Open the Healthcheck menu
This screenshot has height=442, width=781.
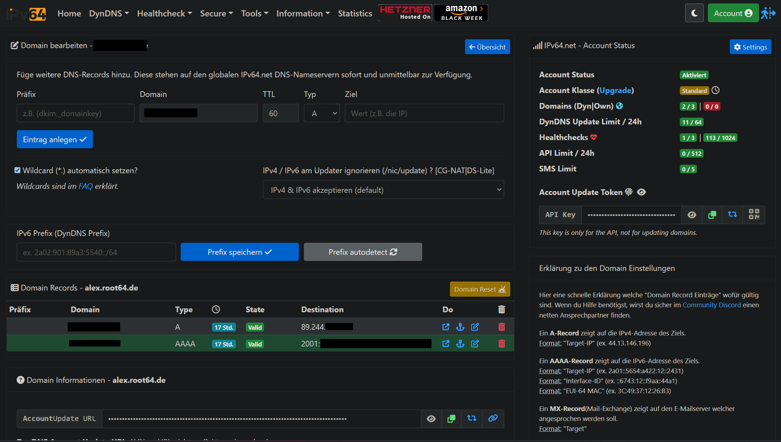click(x=164, y=14)
